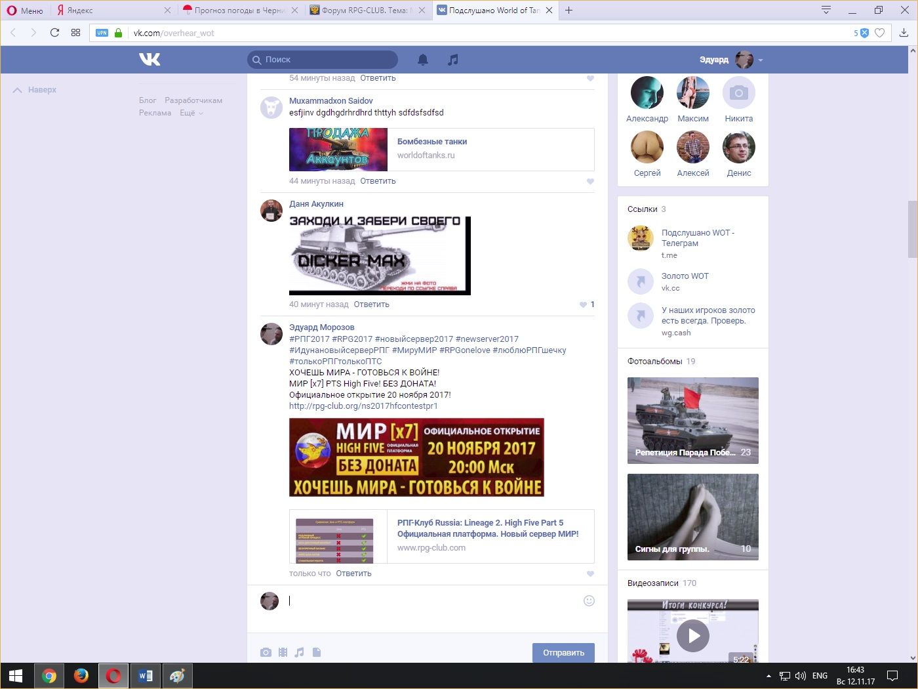Open the rpg-club.org contest link
The image size is (918, 689).
[x=363, y=406]
